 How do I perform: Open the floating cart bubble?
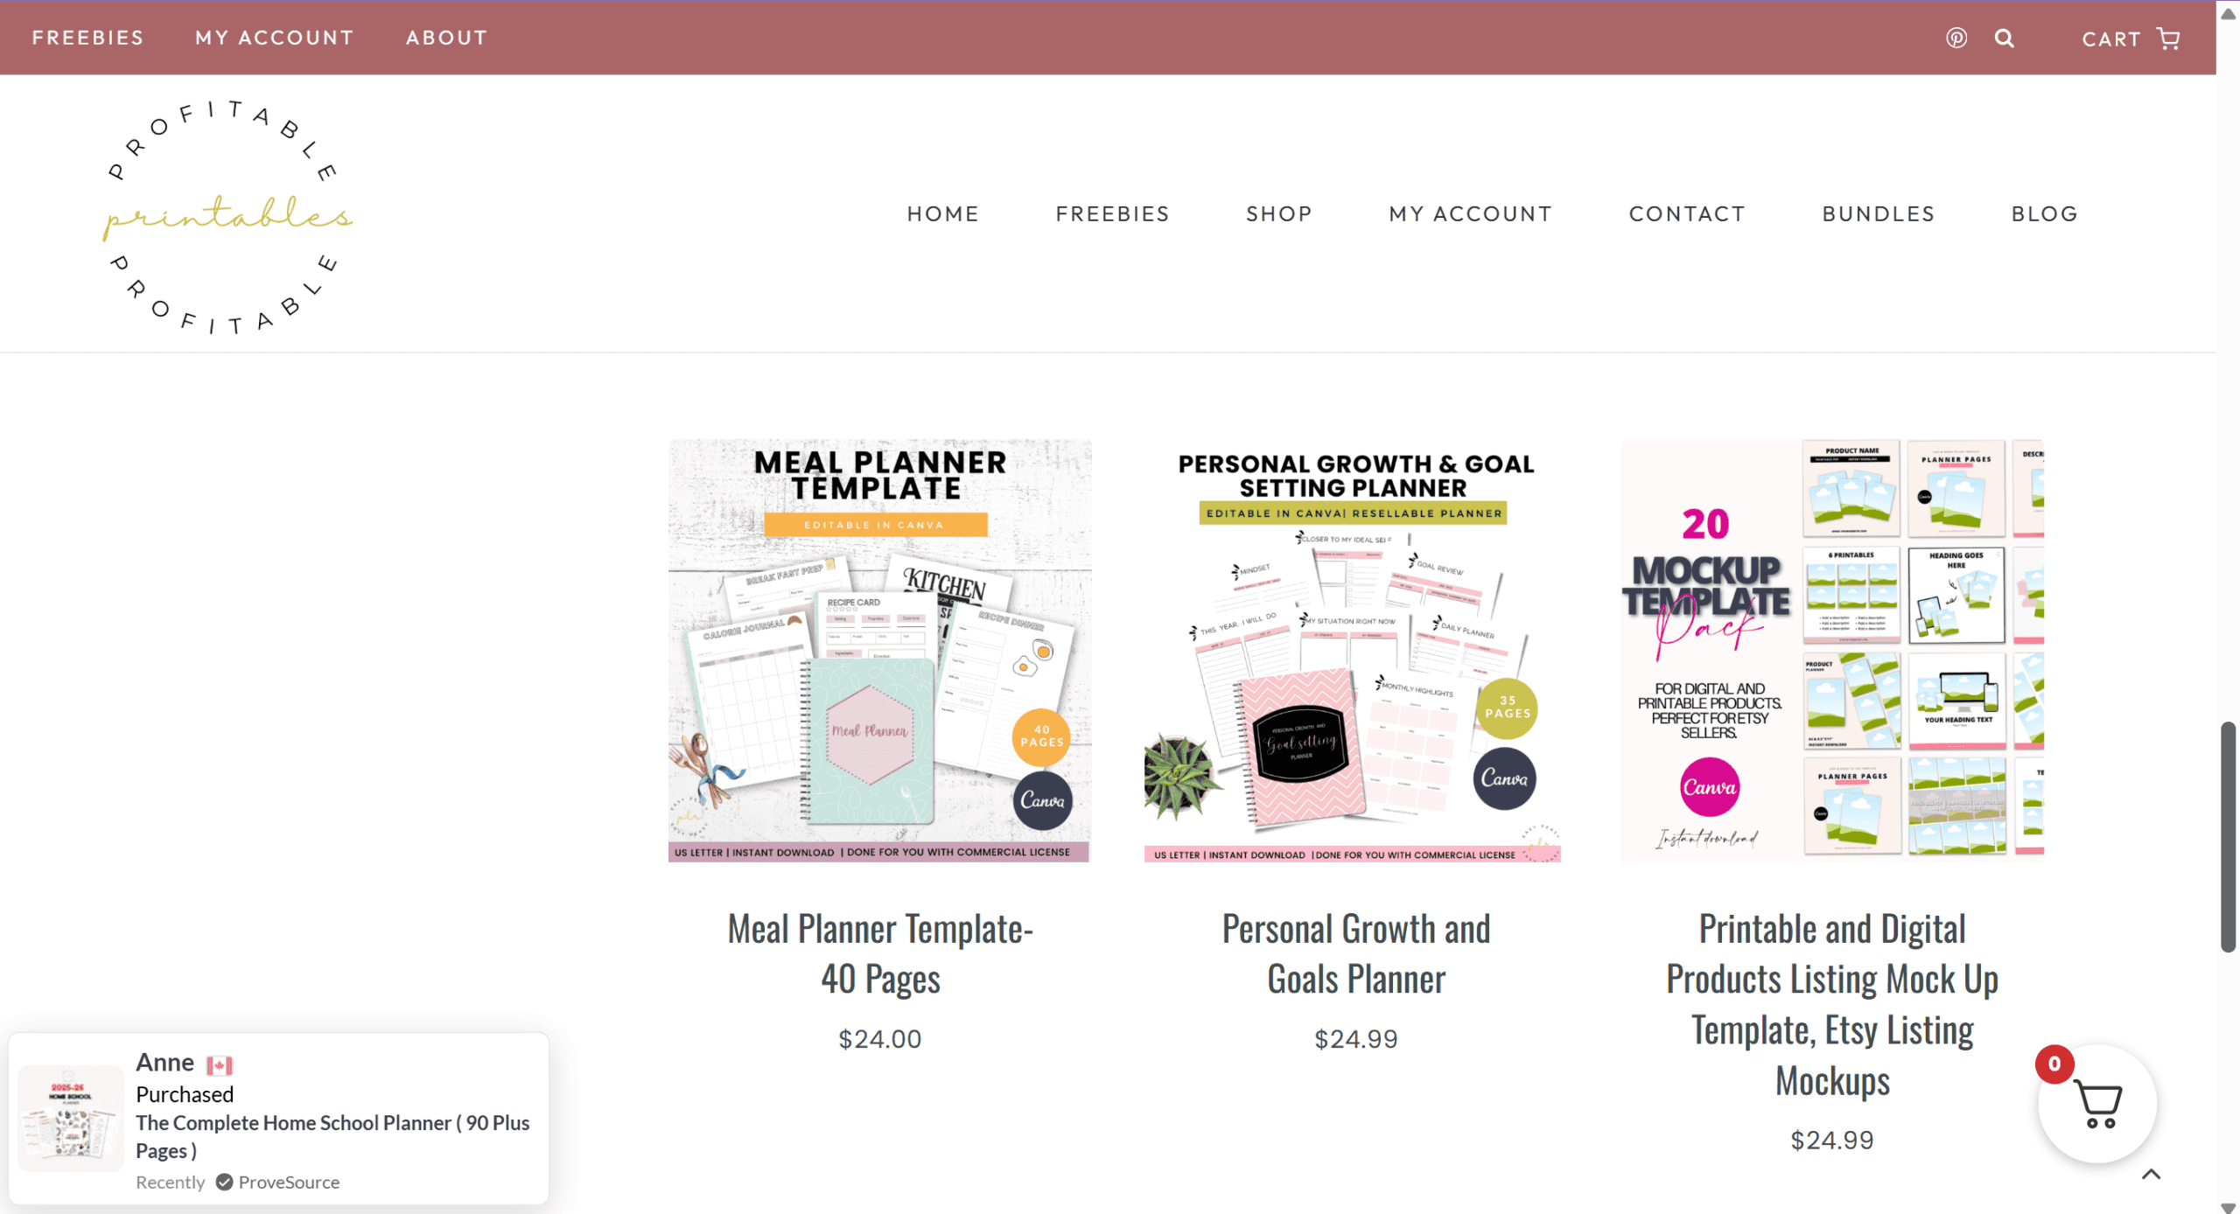(x=2096, y=1104)
